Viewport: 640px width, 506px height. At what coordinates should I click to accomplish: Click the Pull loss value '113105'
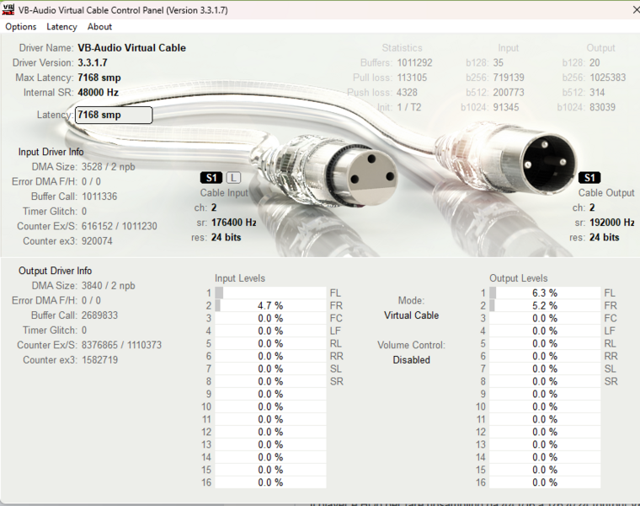(x=412, y=78)
